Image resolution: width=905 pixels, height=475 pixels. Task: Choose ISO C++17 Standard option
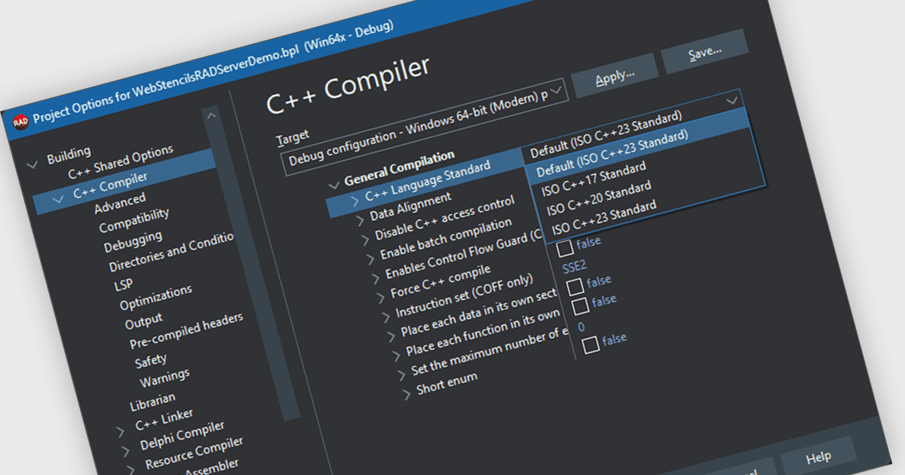tap(594, 178)
